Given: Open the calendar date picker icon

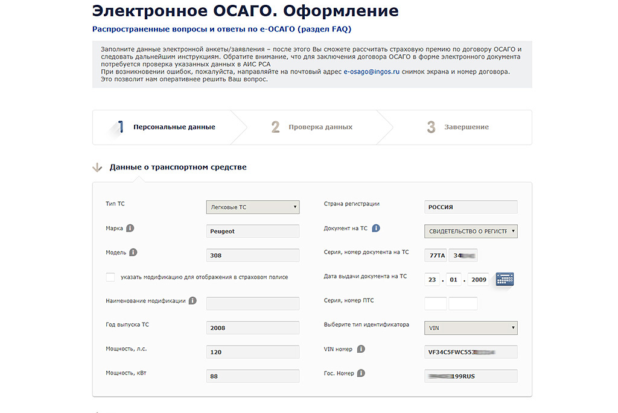Looking at the screenshot, I should tap(505, 279).
